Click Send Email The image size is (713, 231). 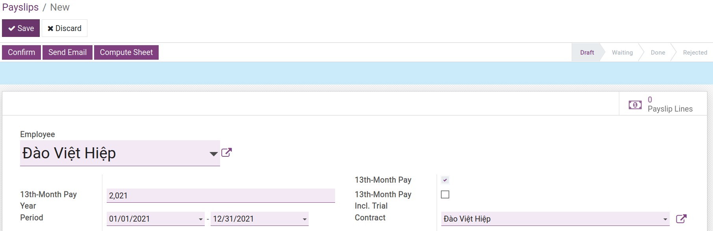[67, 52]
